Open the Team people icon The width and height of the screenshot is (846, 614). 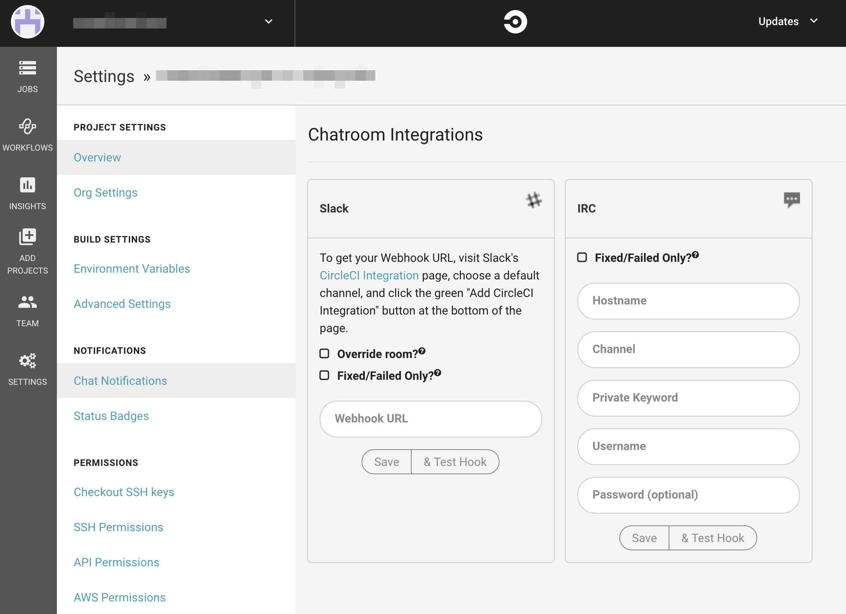pyautogui.click(x=28, y=302)
